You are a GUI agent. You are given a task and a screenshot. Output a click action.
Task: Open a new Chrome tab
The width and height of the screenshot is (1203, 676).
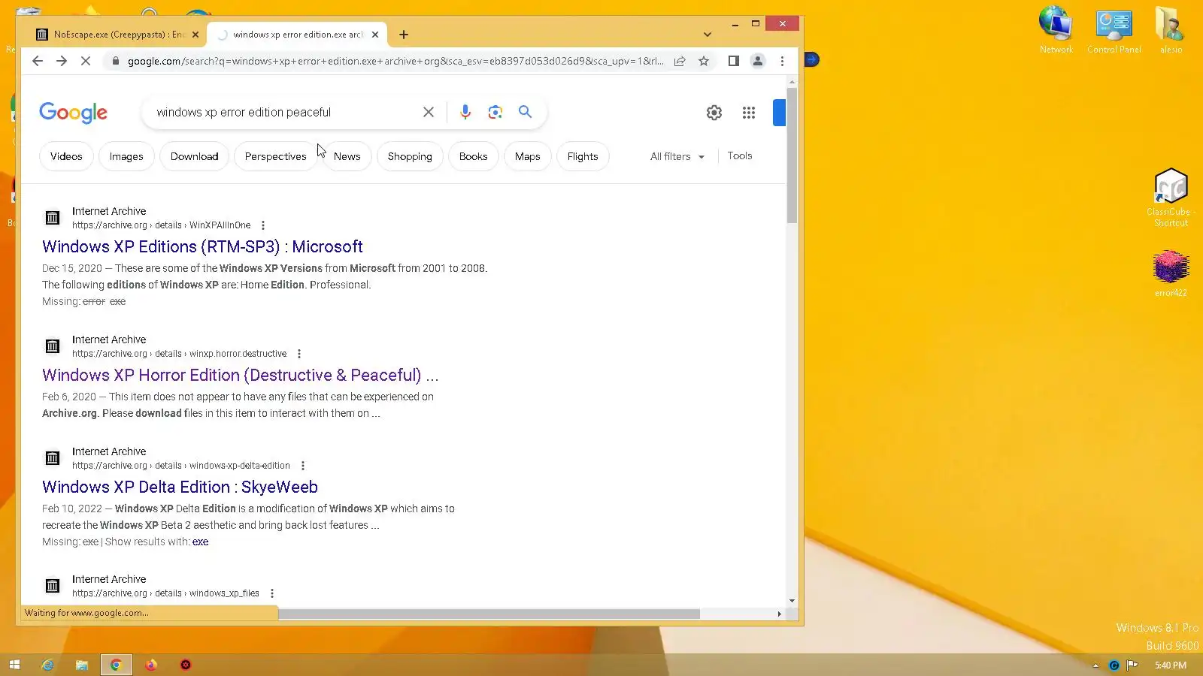point(404,35)
